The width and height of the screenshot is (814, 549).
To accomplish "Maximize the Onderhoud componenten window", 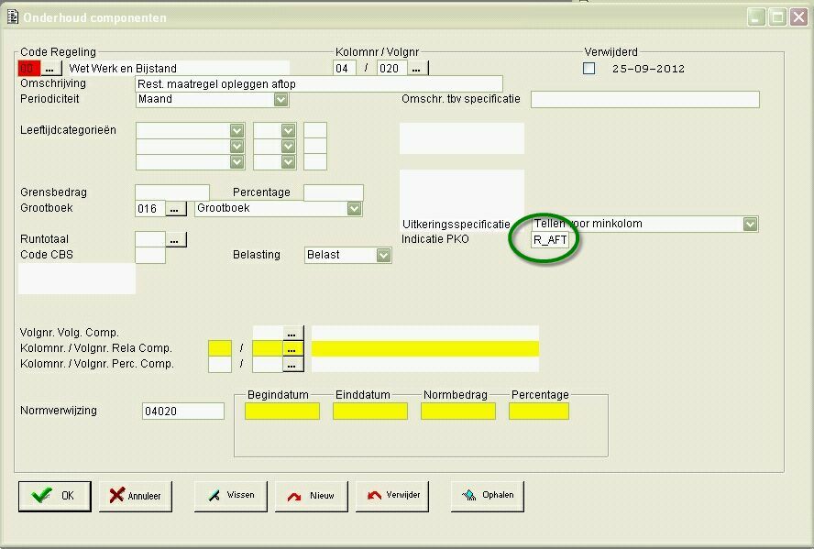I will pos(777,17).
